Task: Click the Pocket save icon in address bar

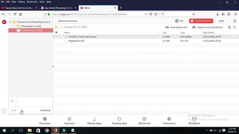Action: point(151,14)
